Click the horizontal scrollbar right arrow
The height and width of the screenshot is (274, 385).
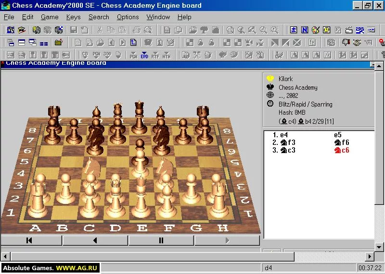(x=369, y=257)
